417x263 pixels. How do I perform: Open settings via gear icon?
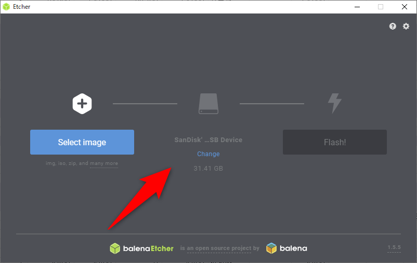[406, 26]
